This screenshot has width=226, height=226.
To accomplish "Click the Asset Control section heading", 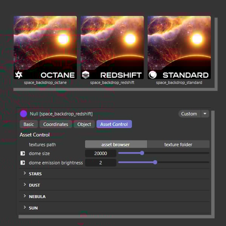I will coord(35,135).
